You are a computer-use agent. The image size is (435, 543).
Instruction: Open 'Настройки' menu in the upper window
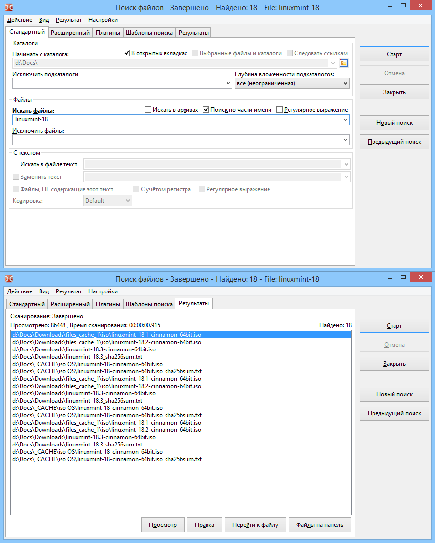pos(103,20)
